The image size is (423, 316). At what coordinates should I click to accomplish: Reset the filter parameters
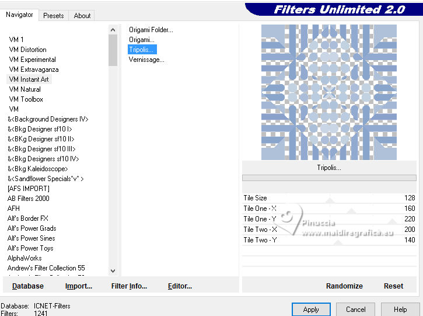pos(393,286)
